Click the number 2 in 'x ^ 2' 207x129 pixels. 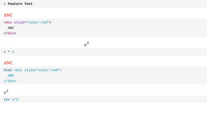click(x=13, y=52)
